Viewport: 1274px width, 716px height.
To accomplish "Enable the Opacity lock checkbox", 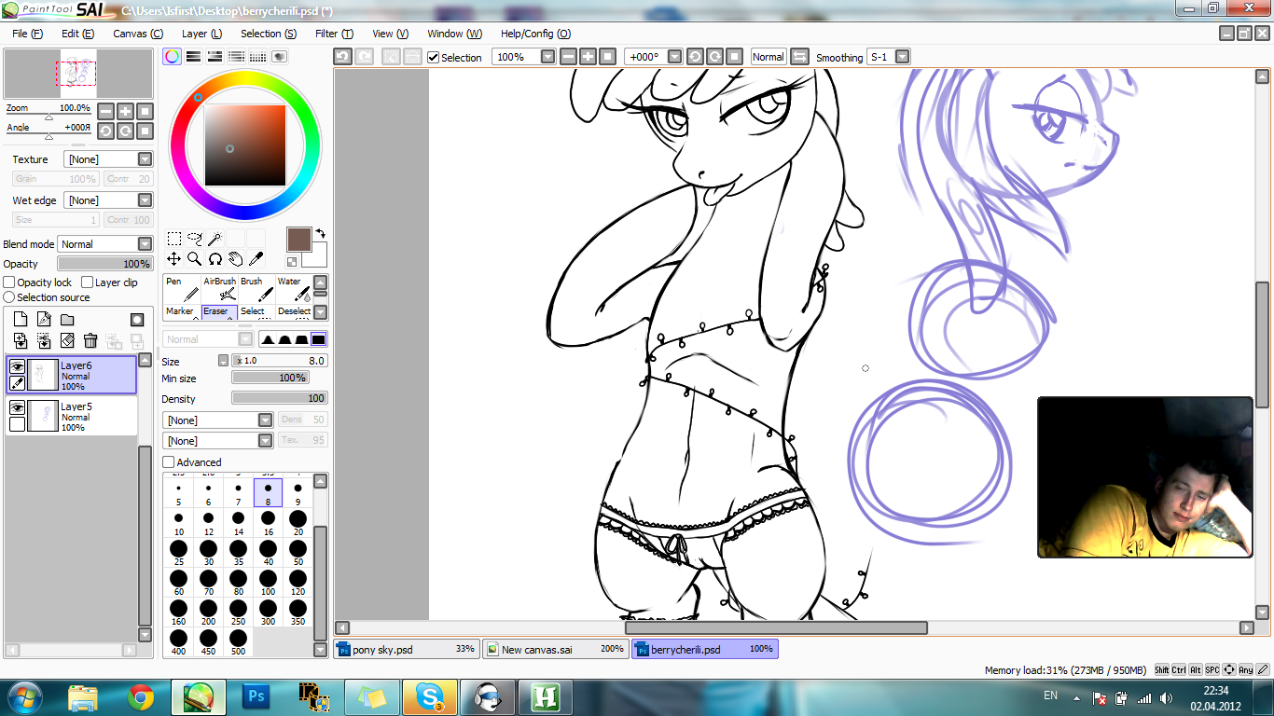I will [x=9, y=282].
